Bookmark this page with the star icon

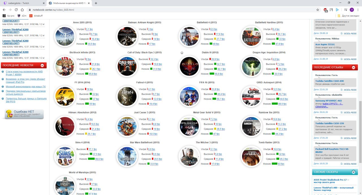pos(318,10)
